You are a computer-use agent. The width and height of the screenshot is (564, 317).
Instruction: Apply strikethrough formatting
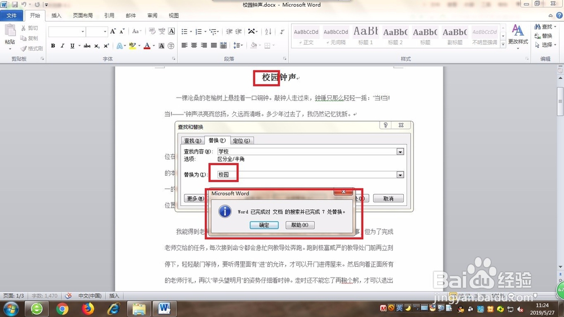[x=87, y=46]
